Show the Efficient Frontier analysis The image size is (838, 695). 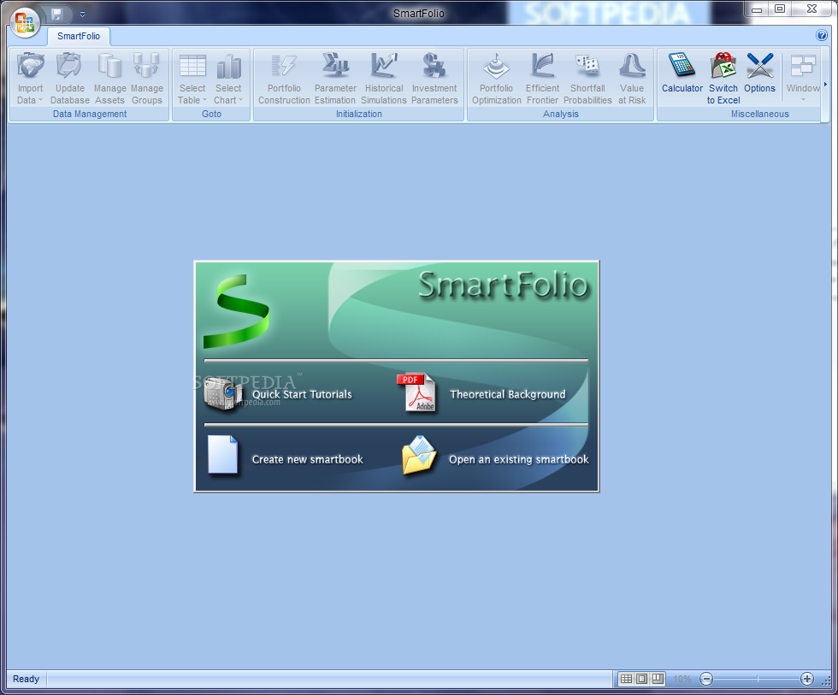[542, 79]
